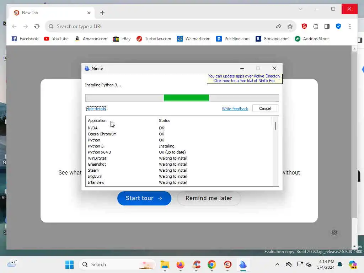Select the WinDirStat row
Screen dimensions: 364x273
pyautogui.click(x=179, y=158)
